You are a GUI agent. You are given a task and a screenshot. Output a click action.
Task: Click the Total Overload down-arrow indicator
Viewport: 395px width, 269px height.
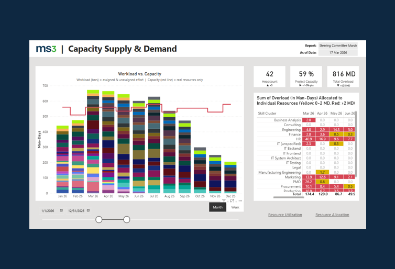[338, 85]
